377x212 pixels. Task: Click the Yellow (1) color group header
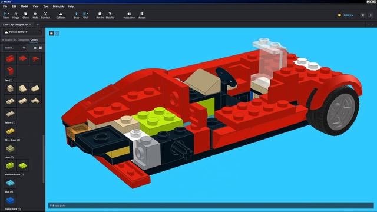(10, 123)
